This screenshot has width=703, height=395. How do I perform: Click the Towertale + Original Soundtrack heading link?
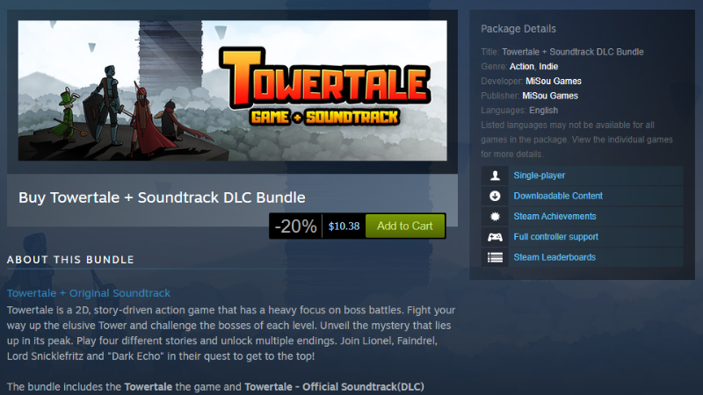tap(89, 293)
